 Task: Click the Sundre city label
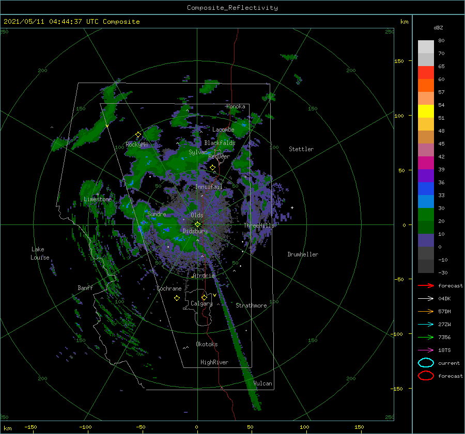tap(157, 214)
